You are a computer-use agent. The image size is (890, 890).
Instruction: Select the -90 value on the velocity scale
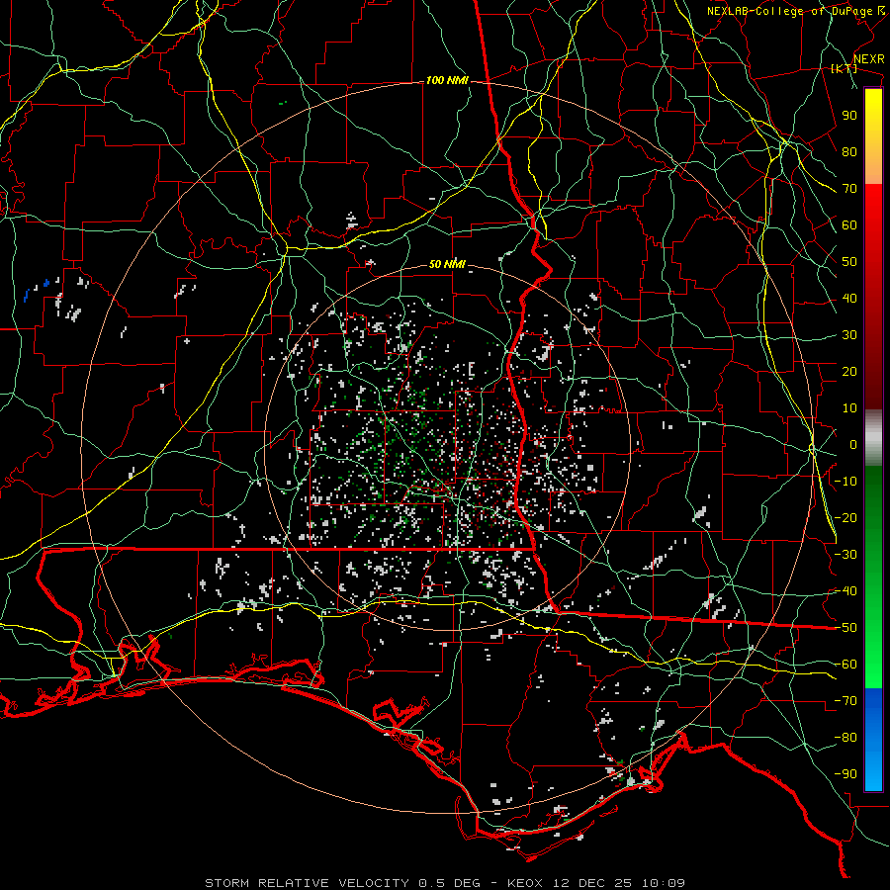pos(845,774)
